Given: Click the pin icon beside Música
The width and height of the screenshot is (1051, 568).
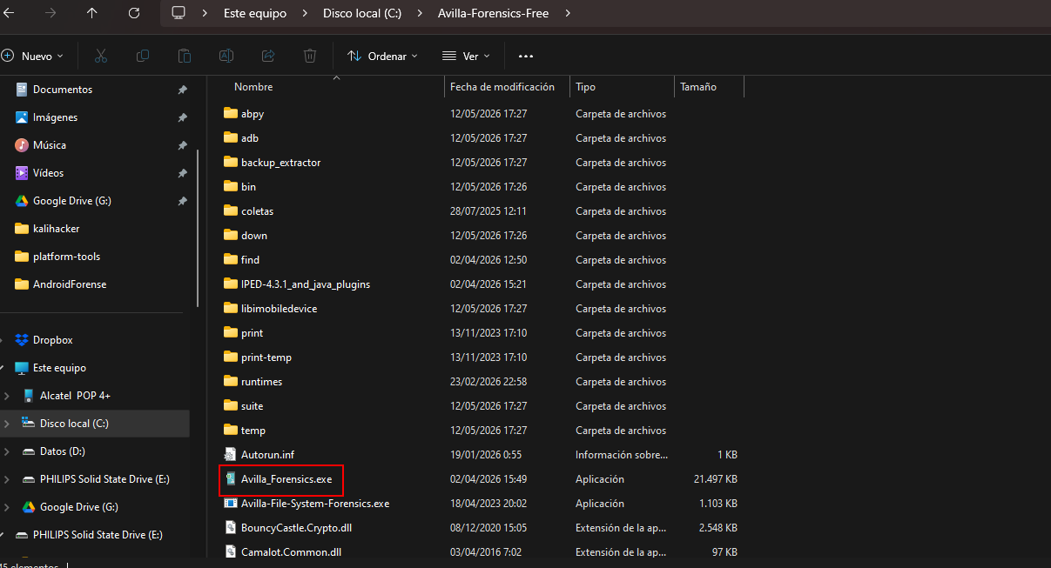Looking at the screenshot, I should point(182,145).
